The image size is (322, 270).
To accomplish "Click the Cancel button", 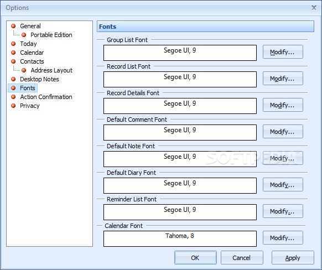I will pos(242,258).
